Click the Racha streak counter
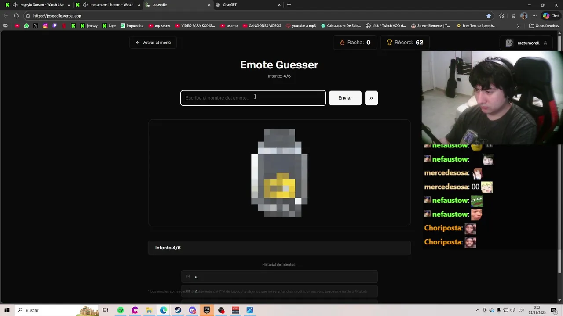This screenshot has height=316, width=563. coord(355,43)
